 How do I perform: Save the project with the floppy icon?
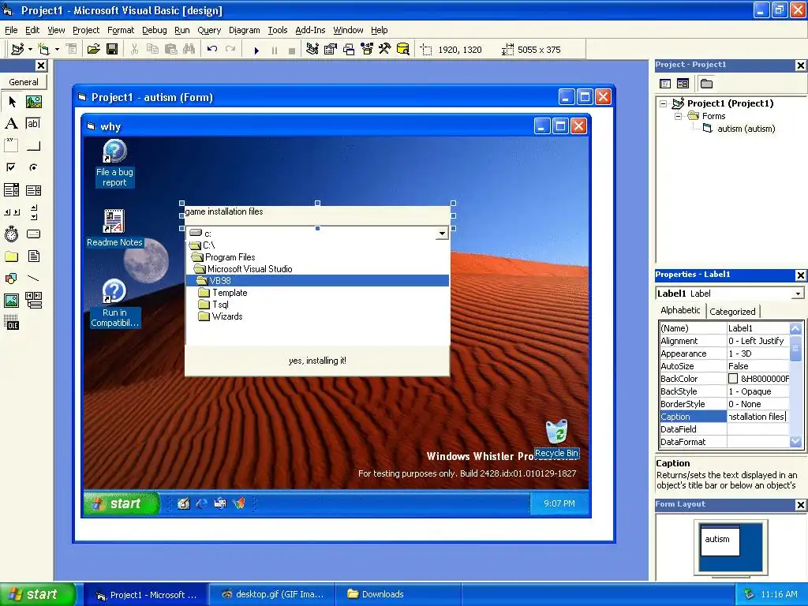[x=112, y=50]
